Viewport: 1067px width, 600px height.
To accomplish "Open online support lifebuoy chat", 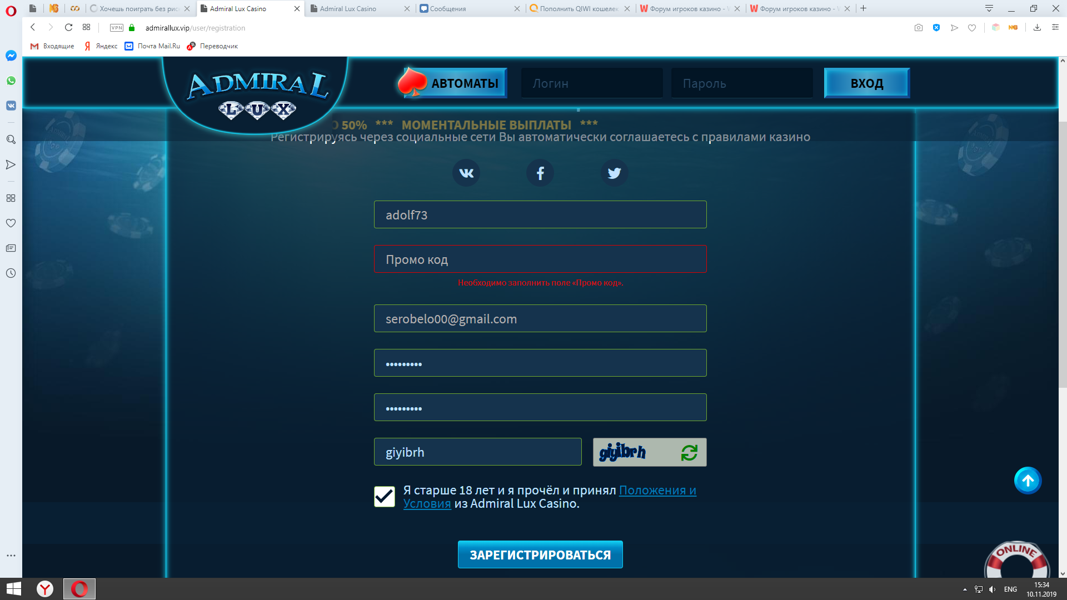I will click(1016, 561).
